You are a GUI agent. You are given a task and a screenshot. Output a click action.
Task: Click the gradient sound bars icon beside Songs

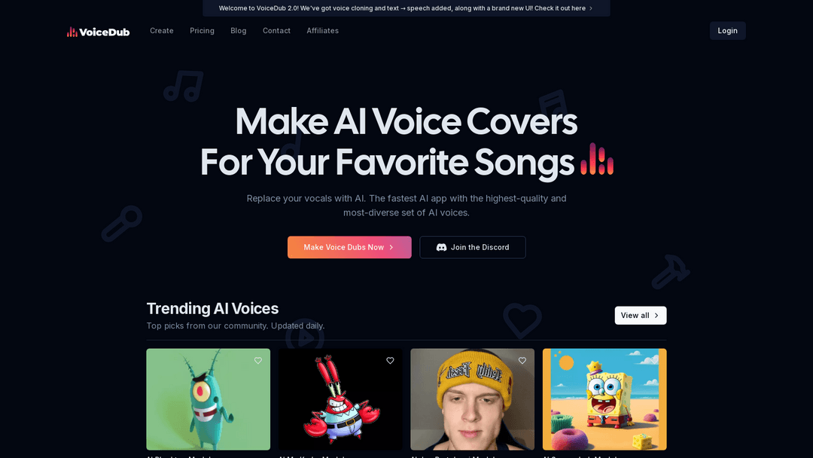[597, 159]
